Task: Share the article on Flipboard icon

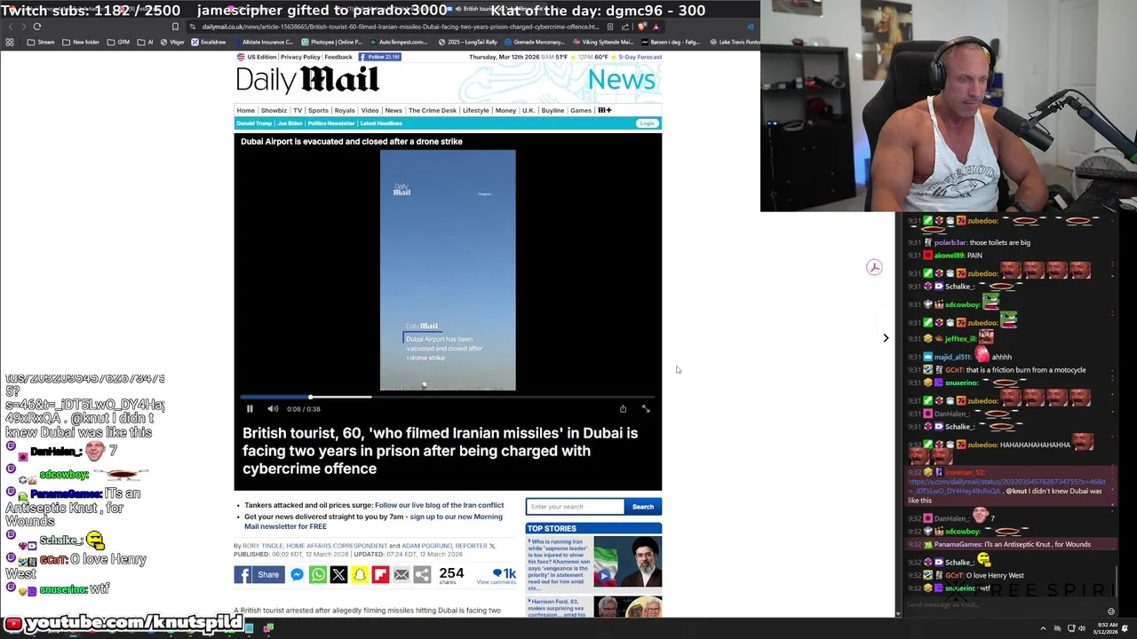Action: coord(380,574)
